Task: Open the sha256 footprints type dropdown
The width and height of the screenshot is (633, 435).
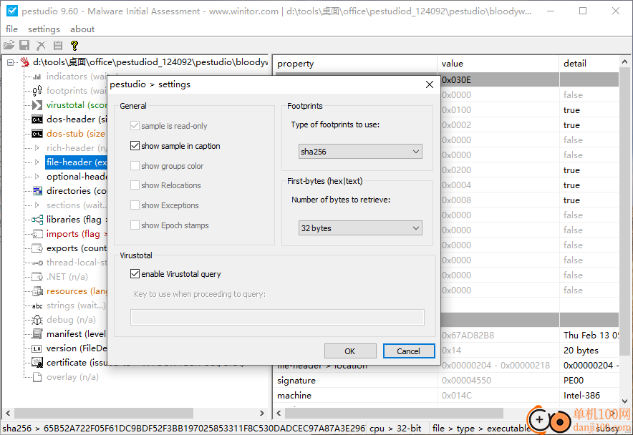Action: (360, 152)
